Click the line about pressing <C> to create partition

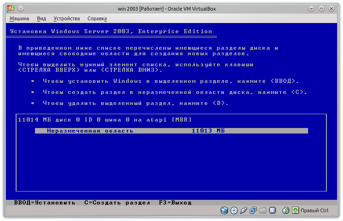click(175, 92)
